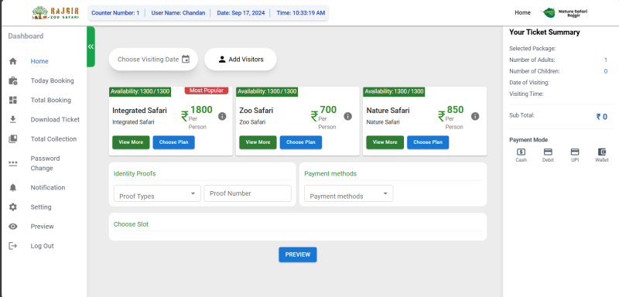This screenshot has height=297, width=619.
Task: Select UPI payment mode icon
Action: [575, 152]
